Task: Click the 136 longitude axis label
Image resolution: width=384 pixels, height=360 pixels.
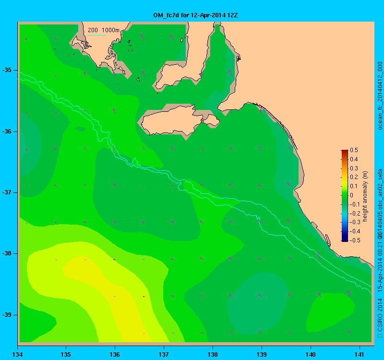Action: click(115, 355)
